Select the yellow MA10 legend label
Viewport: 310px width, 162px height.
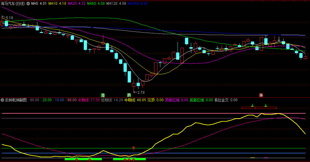point(57,4)
